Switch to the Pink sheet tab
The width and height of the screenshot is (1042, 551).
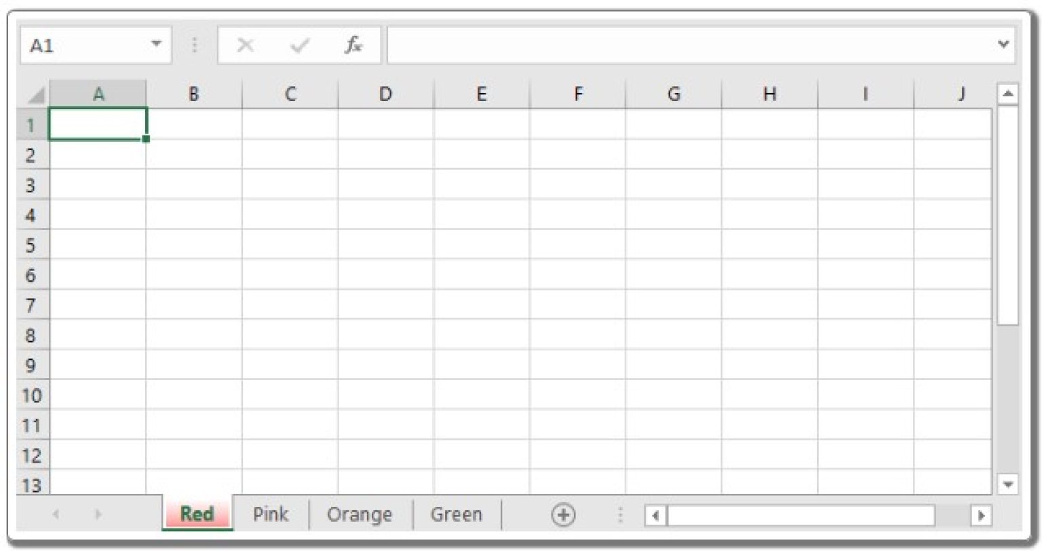coord(270,514)
